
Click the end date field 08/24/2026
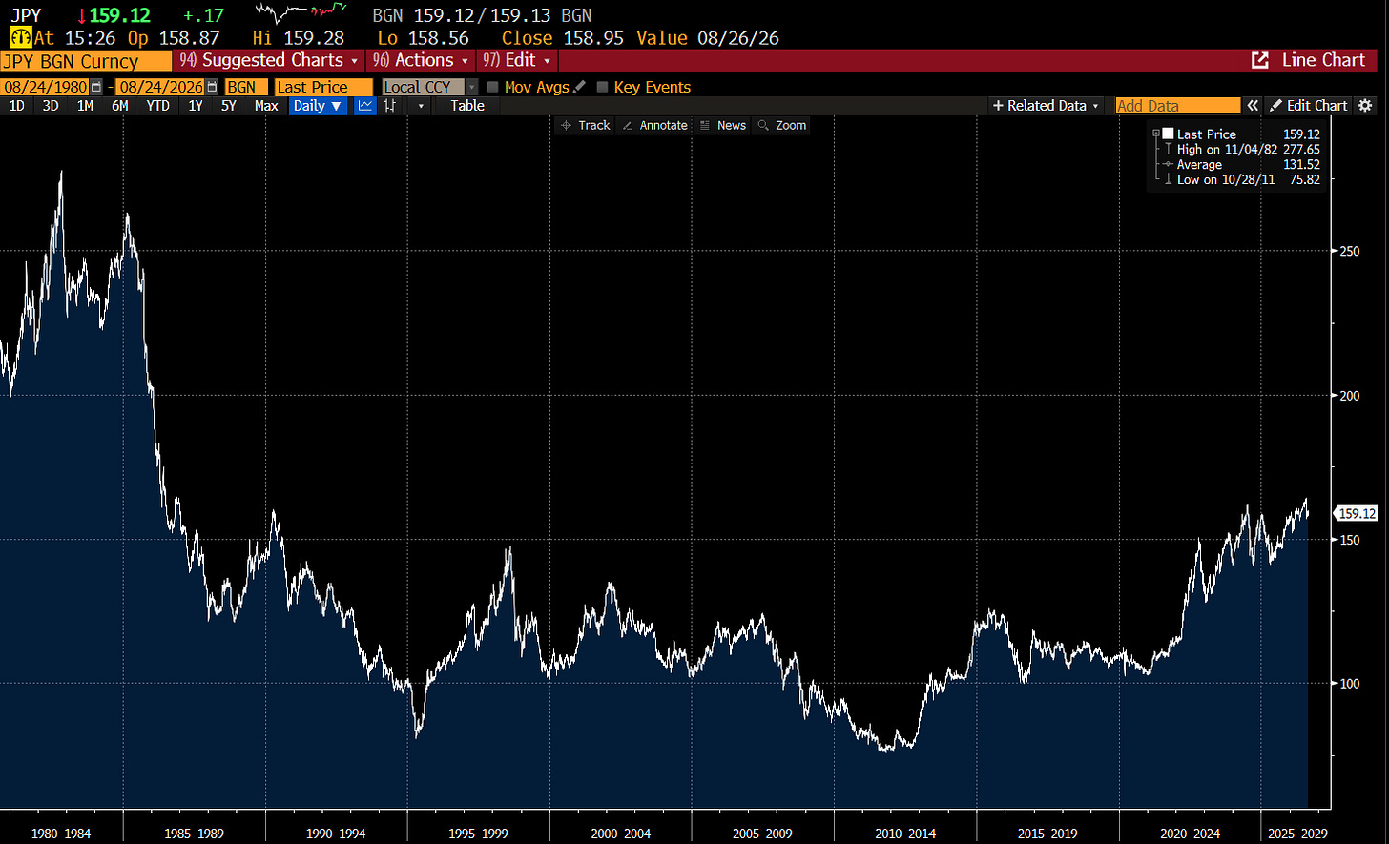tap(161, 87)
